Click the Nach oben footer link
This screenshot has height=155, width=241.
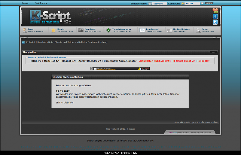tap(212, 123)
